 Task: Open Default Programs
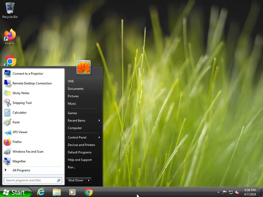pyautogui.click(x=80, y=152)
